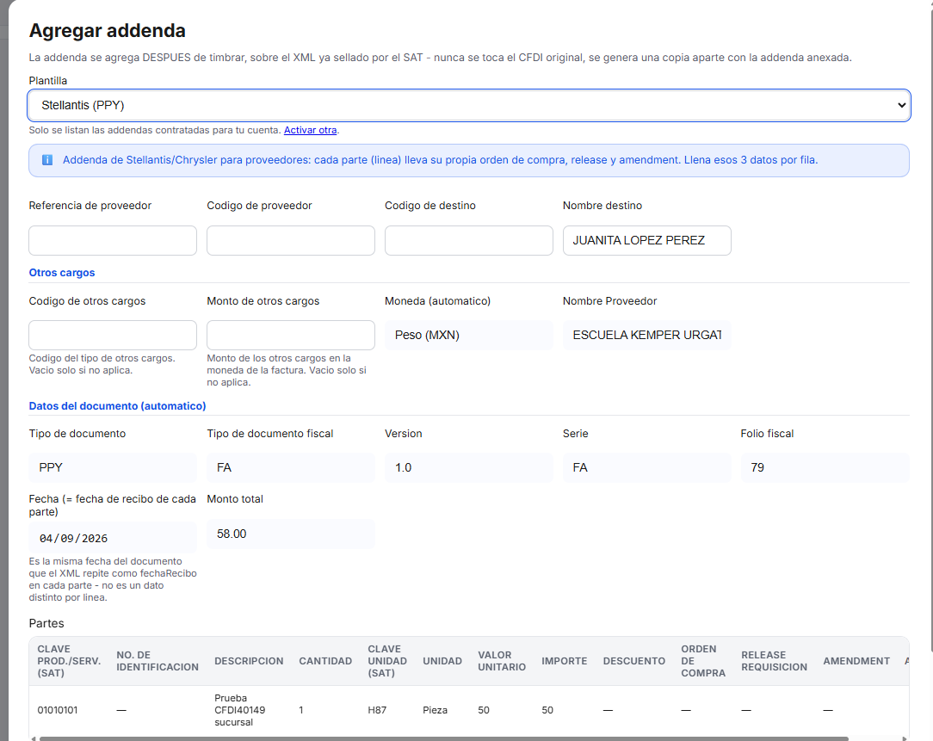933x741 pixels.
Task: Click the Version field showing 1.0
Action: (469, 468)
